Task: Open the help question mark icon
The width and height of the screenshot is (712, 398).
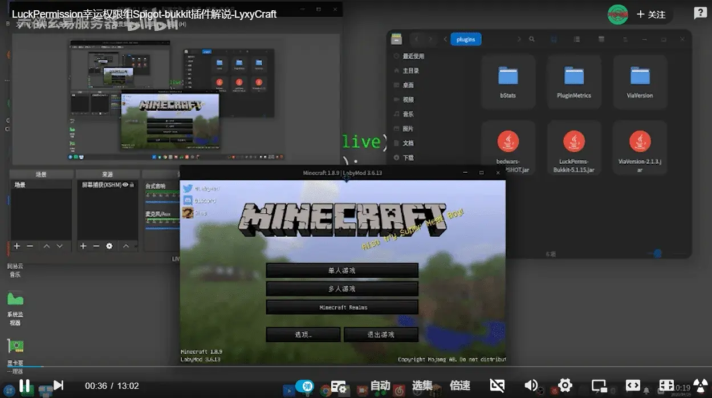Action: point(700,13)
